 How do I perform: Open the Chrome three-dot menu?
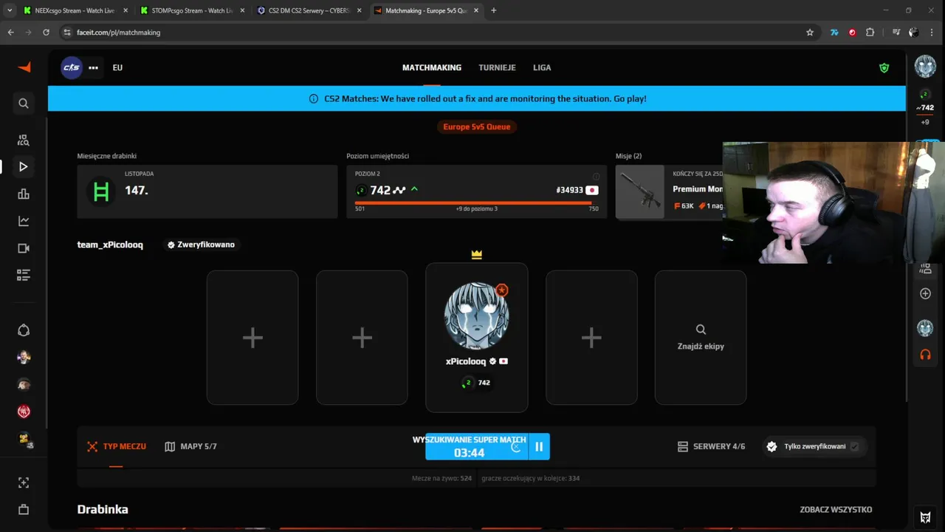(932, 33)
